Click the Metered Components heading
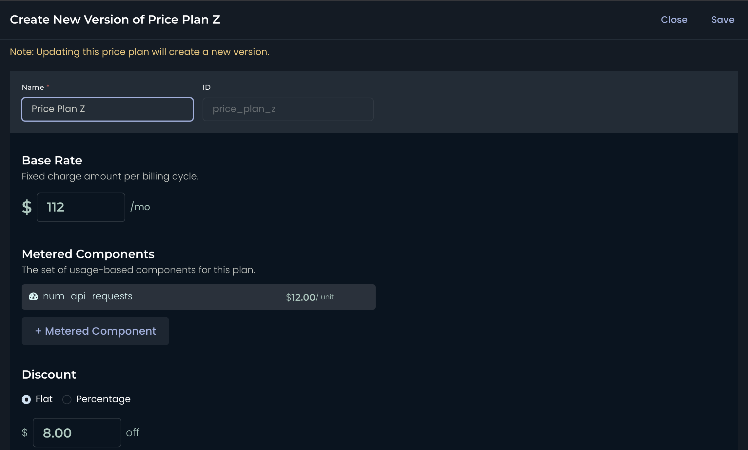Image resolution: width=748 pixels, height=450 pixels. click(x=88, y=254)
